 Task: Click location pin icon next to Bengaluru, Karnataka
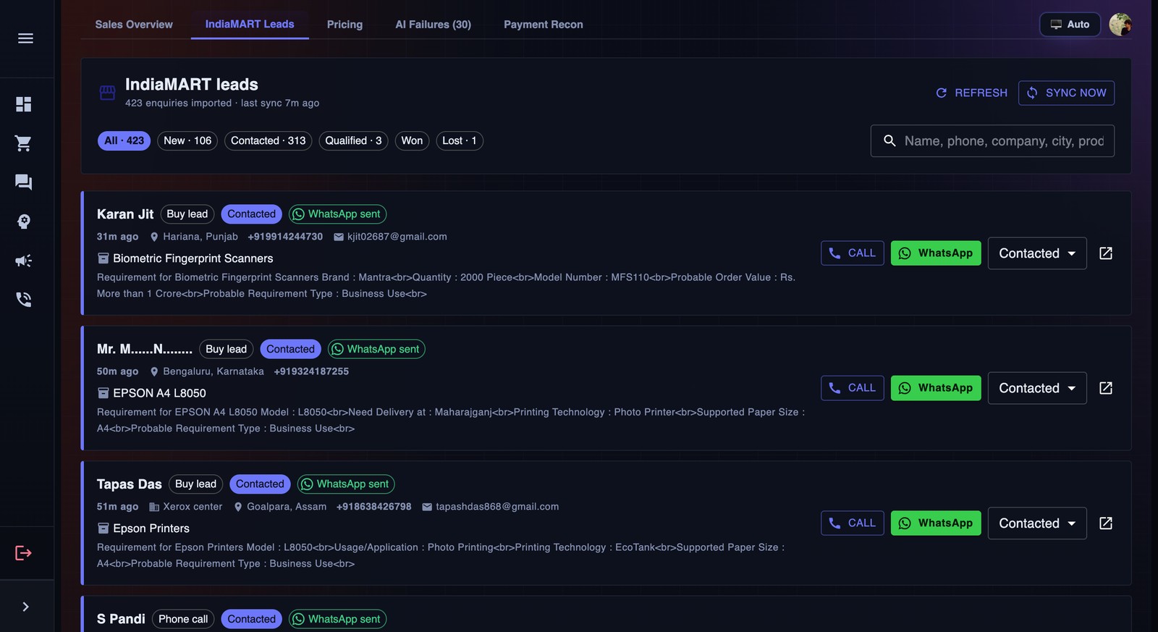[x=154, y=371]
